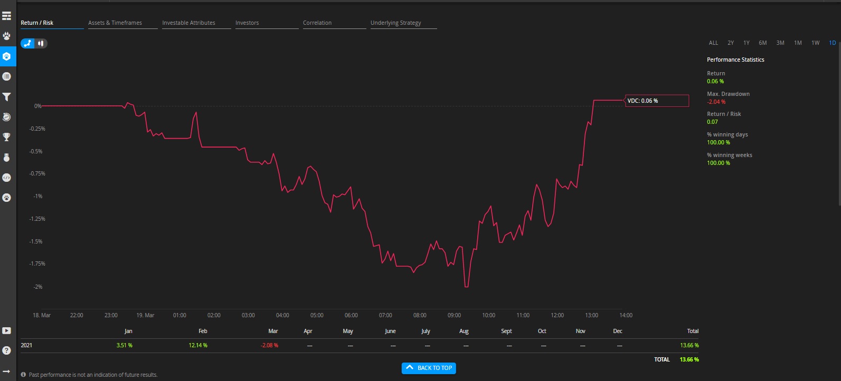The image size is (841, 381).
Task: Switch chart to candlestick view toggle
Action: (x=41, y=44)
